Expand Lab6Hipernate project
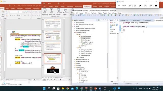The width and height of the screenshot is (163, 91). coord(73,22)
